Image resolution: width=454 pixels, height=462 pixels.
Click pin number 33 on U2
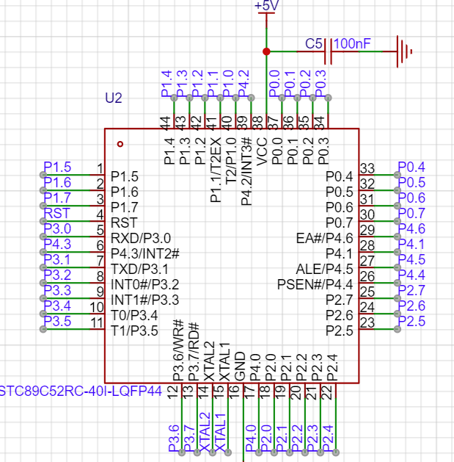click(367, 168)
